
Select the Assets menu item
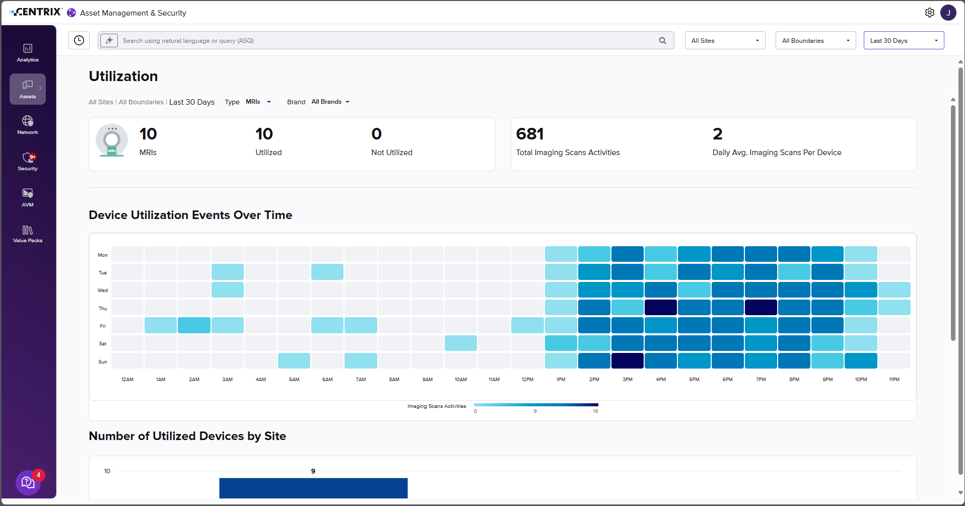point(28,89)
